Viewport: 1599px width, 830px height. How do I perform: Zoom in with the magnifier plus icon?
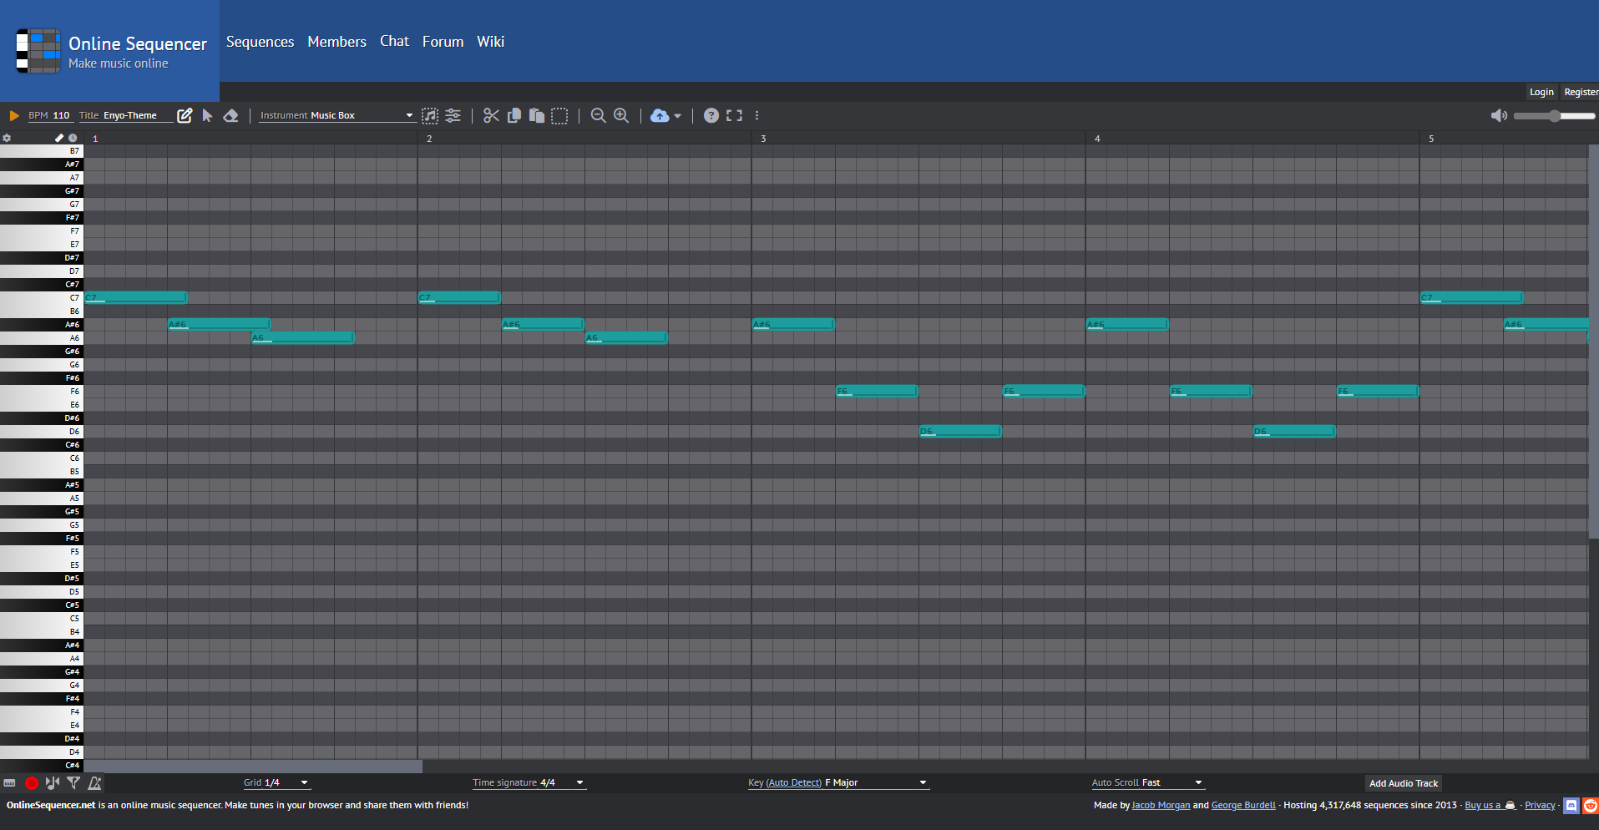621,115
